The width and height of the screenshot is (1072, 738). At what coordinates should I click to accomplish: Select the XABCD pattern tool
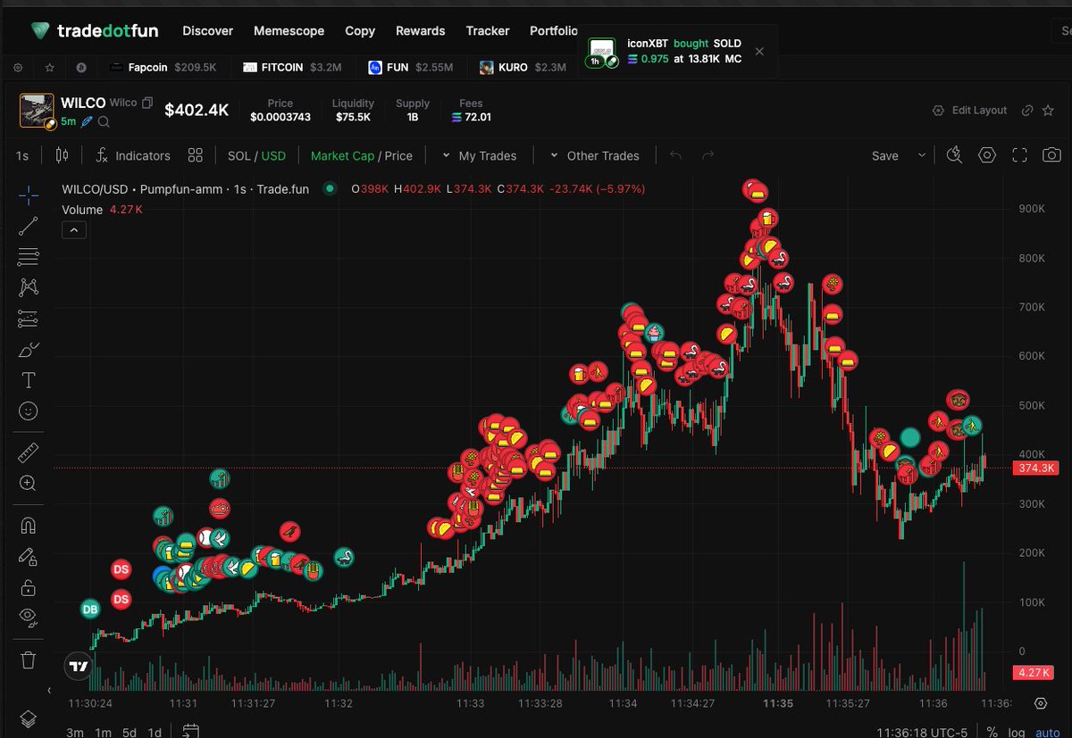coord(28,287)
